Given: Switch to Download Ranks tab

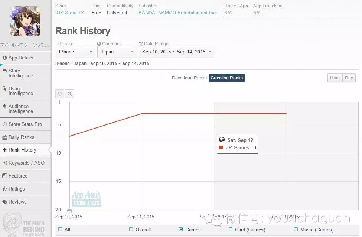Looking at the screenshot, I should click(x=189, y=78).
